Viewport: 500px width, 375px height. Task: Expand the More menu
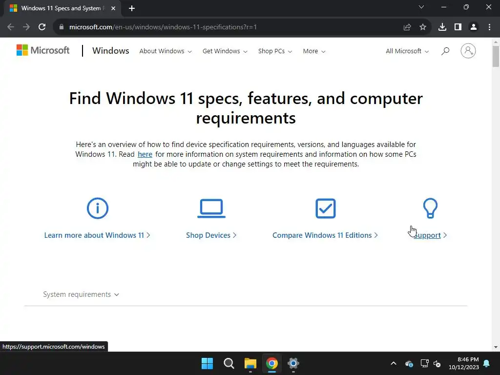[x=314, y=51]
